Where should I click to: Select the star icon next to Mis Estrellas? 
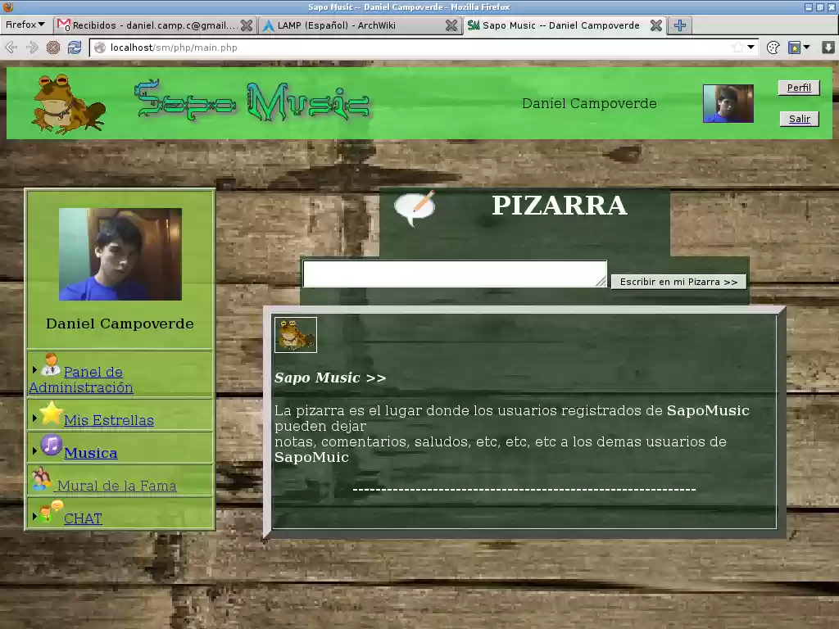click(x=49, y=414)
